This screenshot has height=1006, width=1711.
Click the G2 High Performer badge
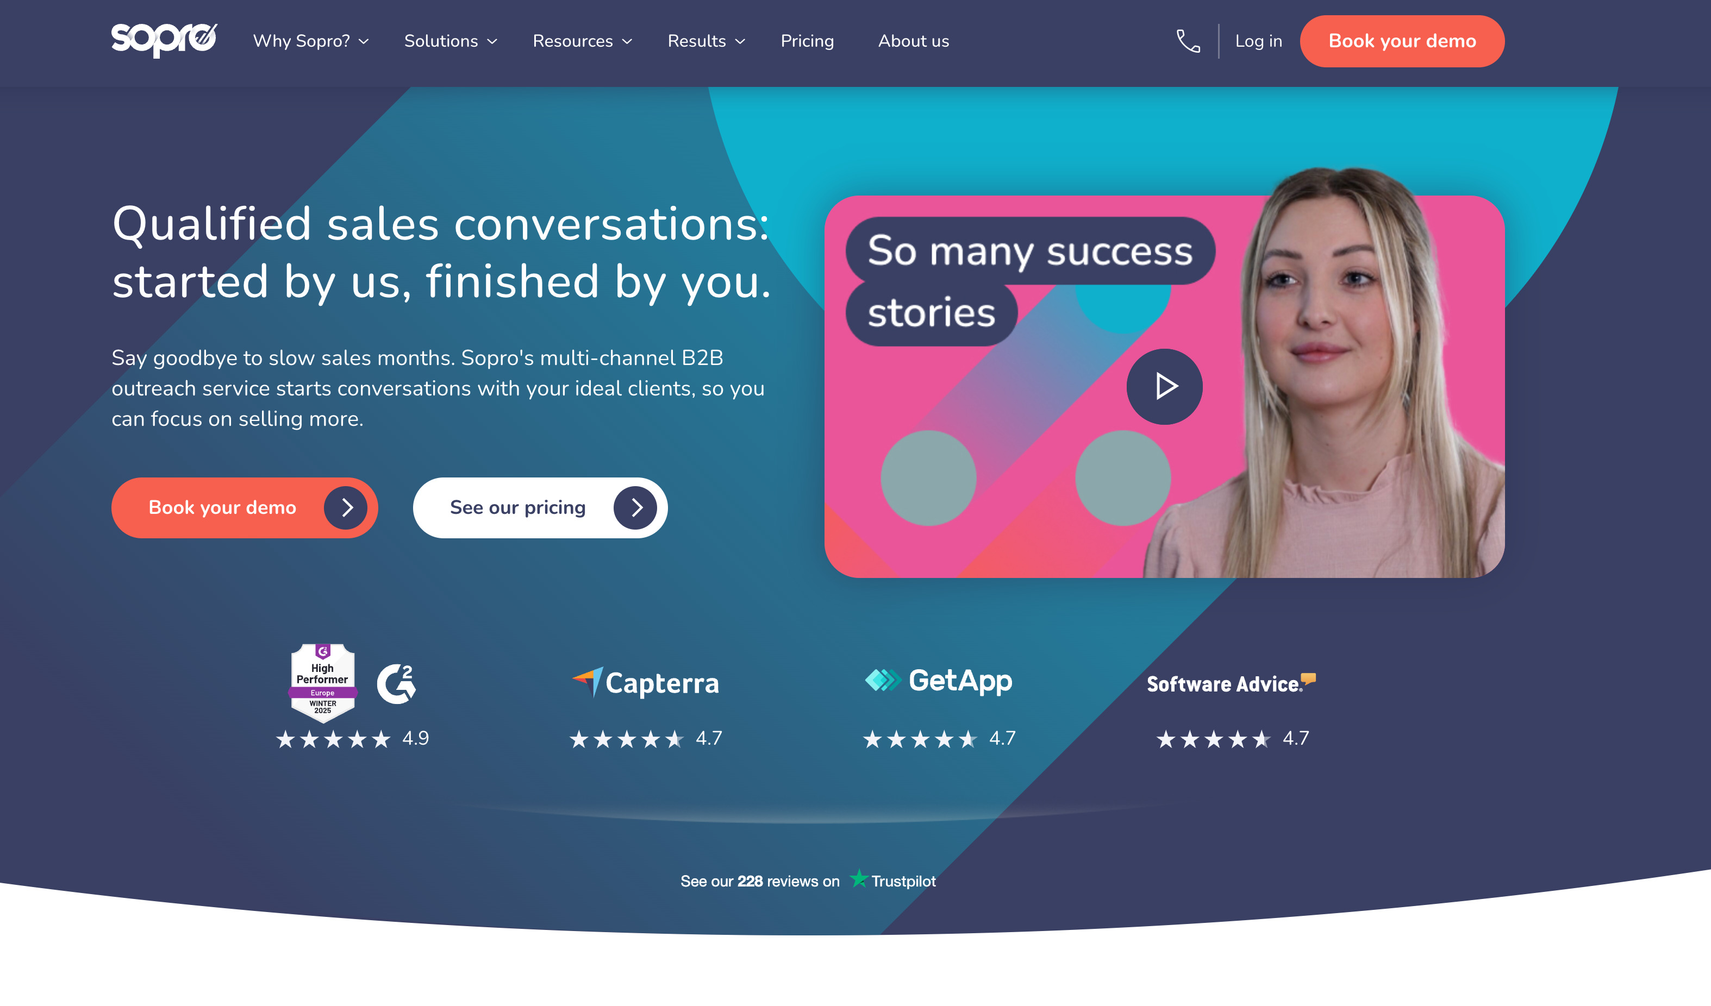322,683
